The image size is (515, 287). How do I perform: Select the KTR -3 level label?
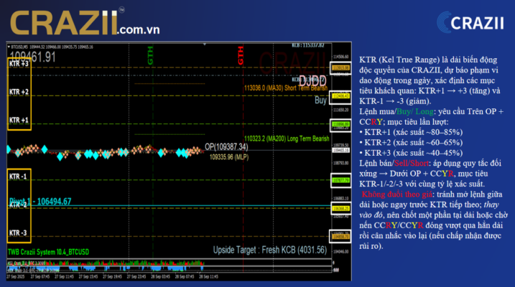(x=18, y=233)
